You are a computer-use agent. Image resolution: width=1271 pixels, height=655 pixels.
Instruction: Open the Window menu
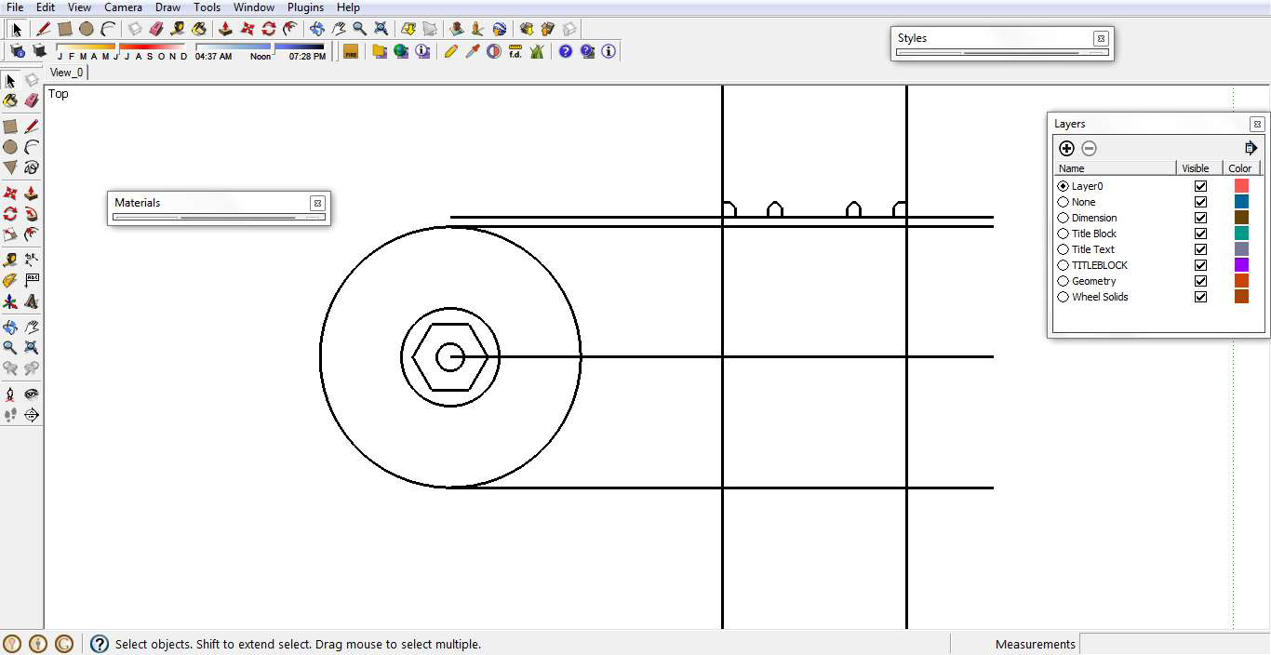point(253,7)
